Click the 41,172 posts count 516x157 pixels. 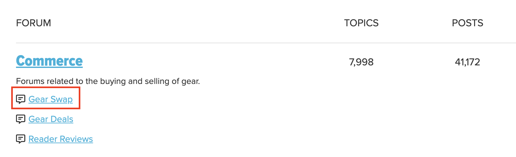pyautogui.click(x=467, y=62)
